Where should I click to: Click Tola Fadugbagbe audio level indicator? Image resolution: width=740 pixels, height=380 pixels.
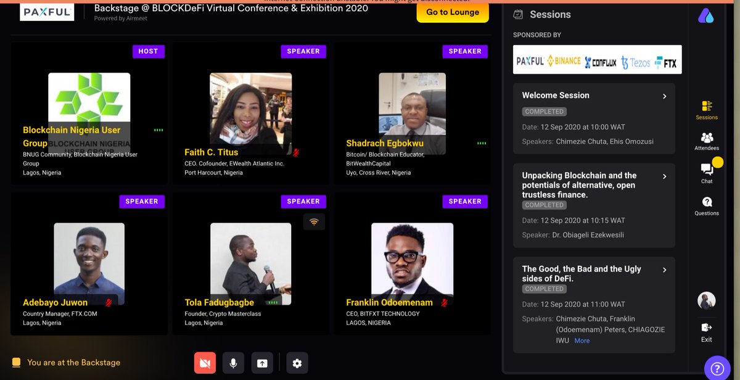click(273, 302)
